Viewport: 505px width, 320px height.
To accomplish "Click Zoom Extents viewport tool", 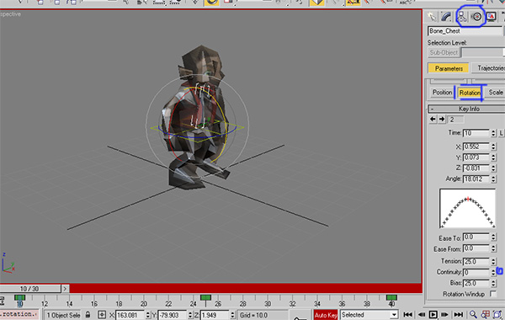I will click(497, 314).
